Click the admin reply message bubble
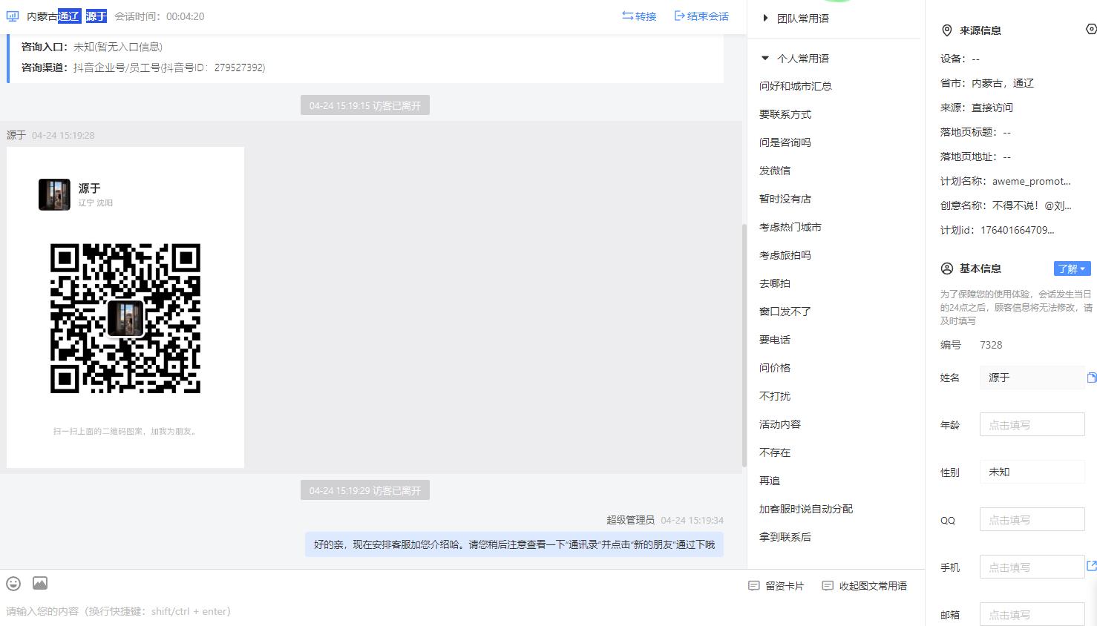Viewport: 1097px width, 626px height. tap(514, 544)
